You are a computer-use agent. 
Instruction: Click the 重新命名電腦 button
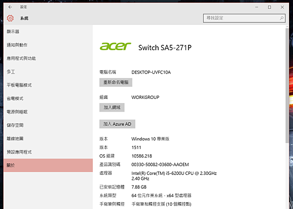[x=116, y=82]
